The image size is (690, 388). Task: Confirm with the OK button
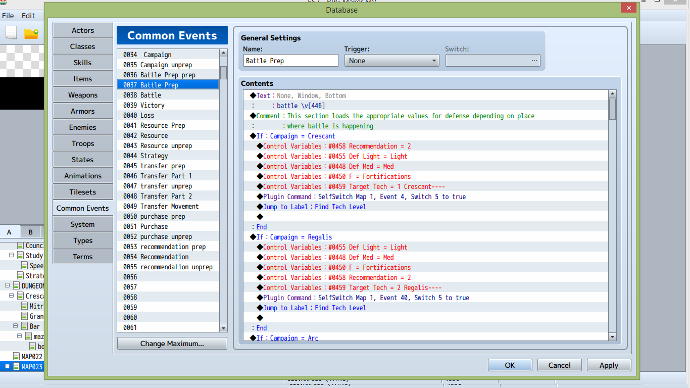tap(510, 365)
